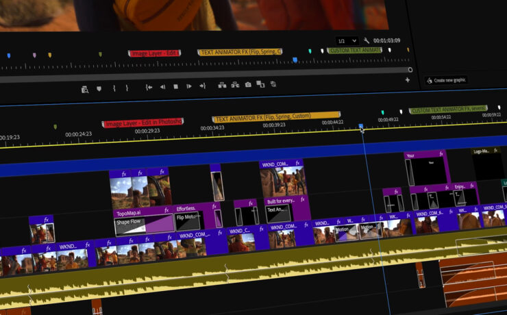The height and width of the screenshot is (315, 507).
Task: Click timeline ruler at 00:00:44:22
Action: [332, 122]
